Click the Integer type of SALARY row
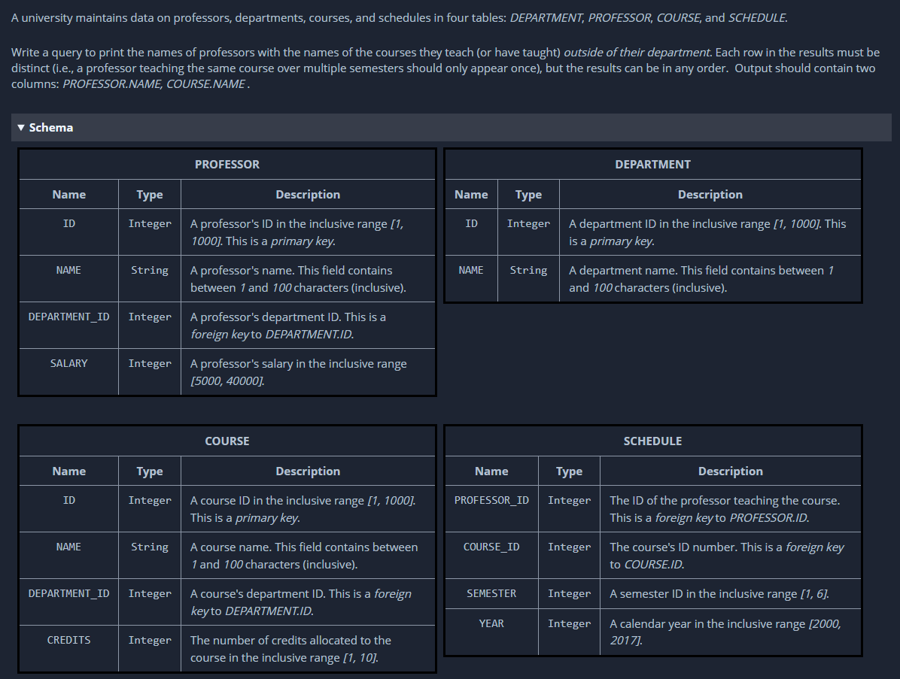The height and width of the screenshot is (679, 900). tap(150, 364)
